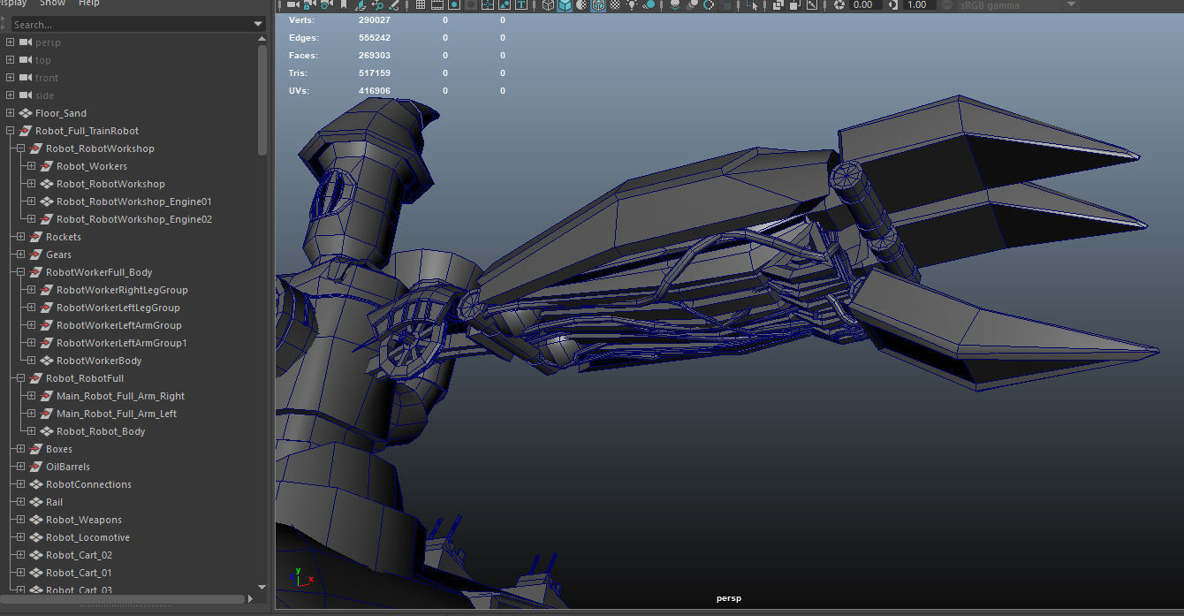
Task: Click the Multisample Anti-aliasing icon
Action: (710, 4)
